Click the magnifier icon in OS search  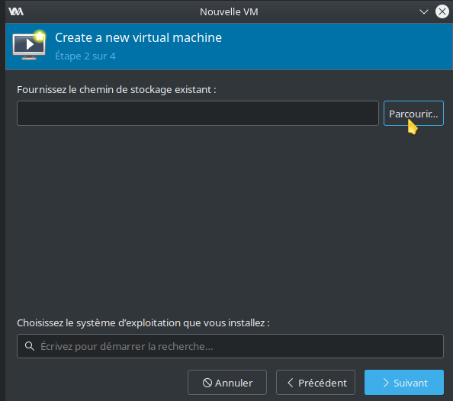click(30, 346)
